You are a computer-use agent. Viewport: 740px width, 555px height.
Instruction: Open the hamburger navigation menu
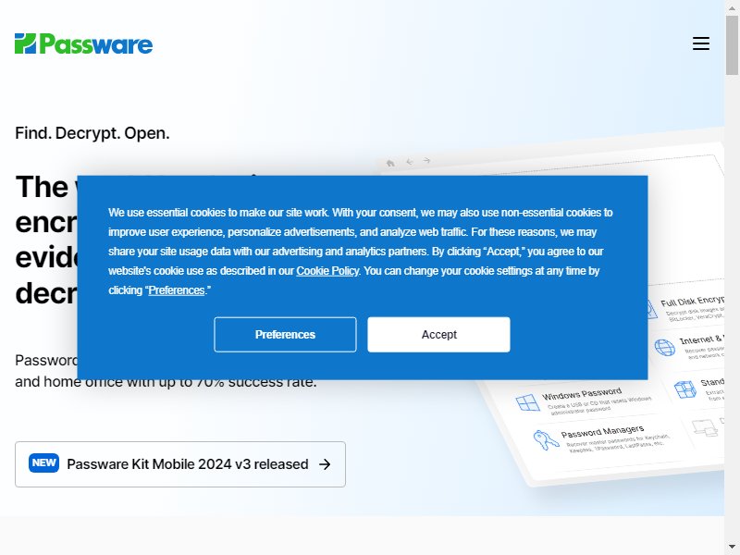pos(701,43)
